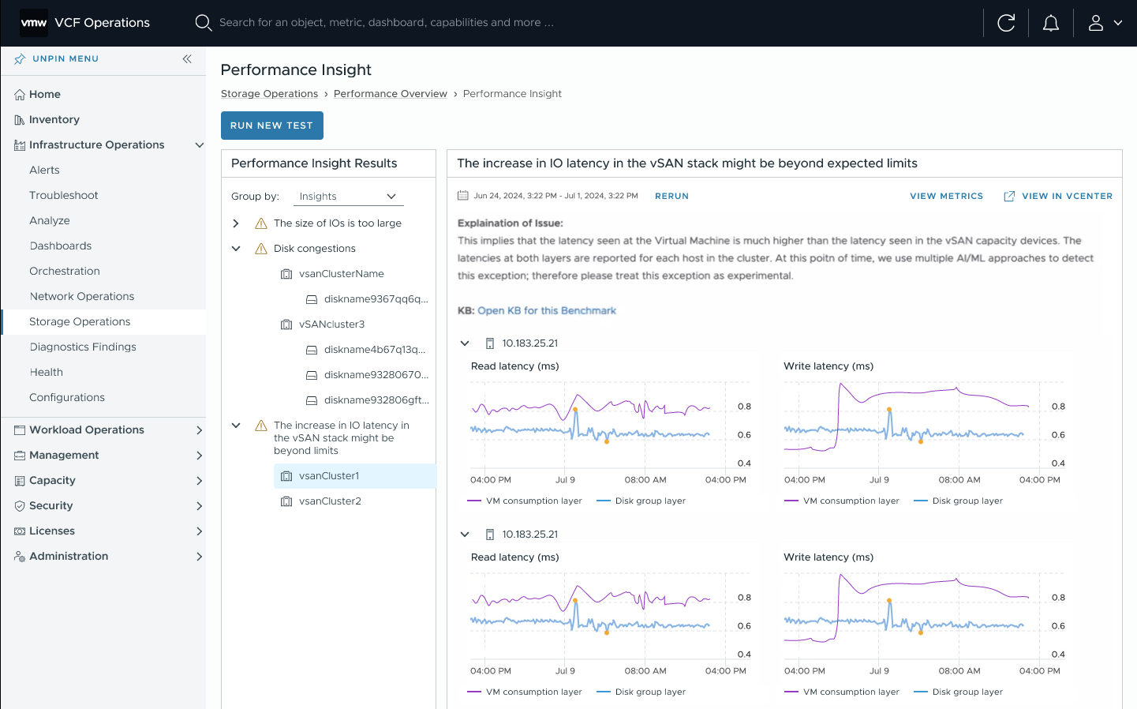
Task: Expand the Management section
Action: click(x=200, y=456)
